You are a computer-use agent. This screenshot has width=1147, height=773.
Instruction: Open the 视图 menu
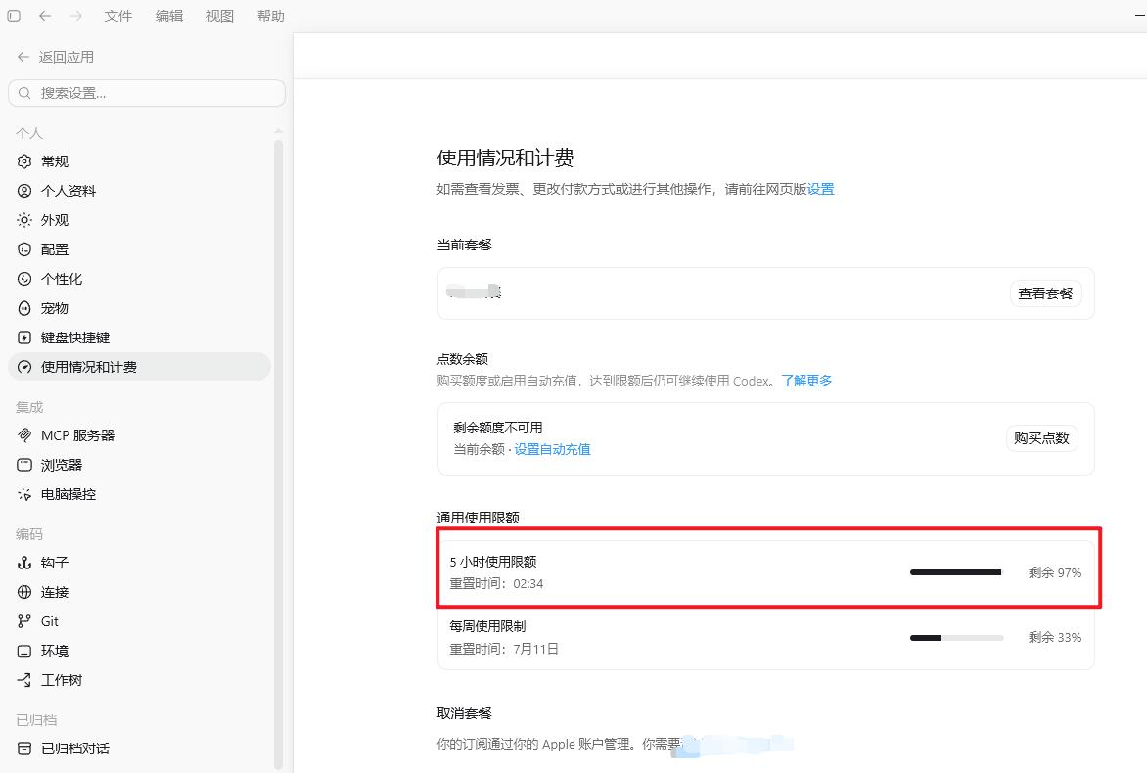[x=219, y=16]
